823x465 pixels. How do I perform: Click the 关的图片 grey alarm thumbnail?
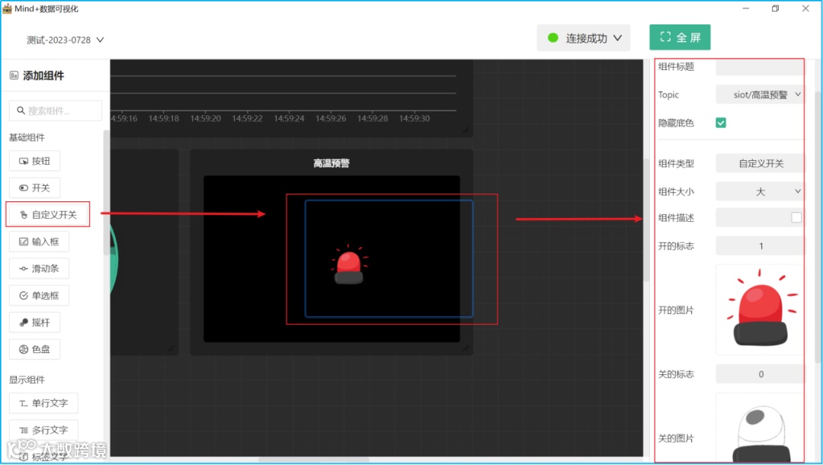coord(760,428)
